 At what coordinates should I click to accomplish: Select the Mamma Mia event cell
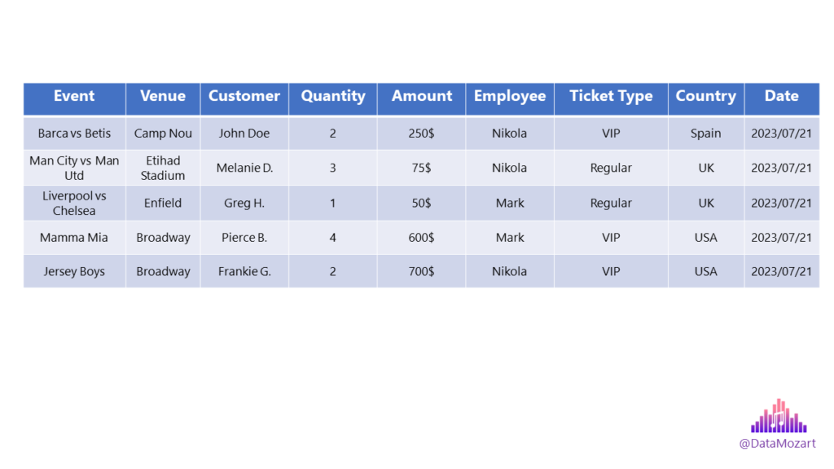(x=74, y=238)
